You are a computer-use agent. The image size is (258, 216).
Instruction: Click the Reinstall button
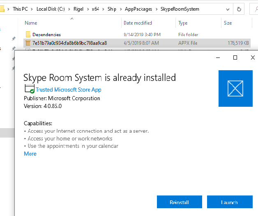[x=180, y=202]
